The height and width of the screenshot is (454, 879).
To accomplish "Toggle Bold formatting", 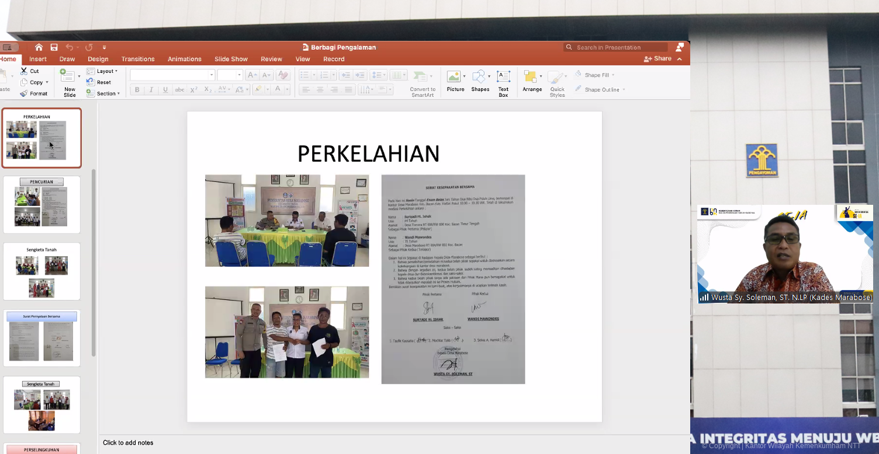I will point(137,90).
